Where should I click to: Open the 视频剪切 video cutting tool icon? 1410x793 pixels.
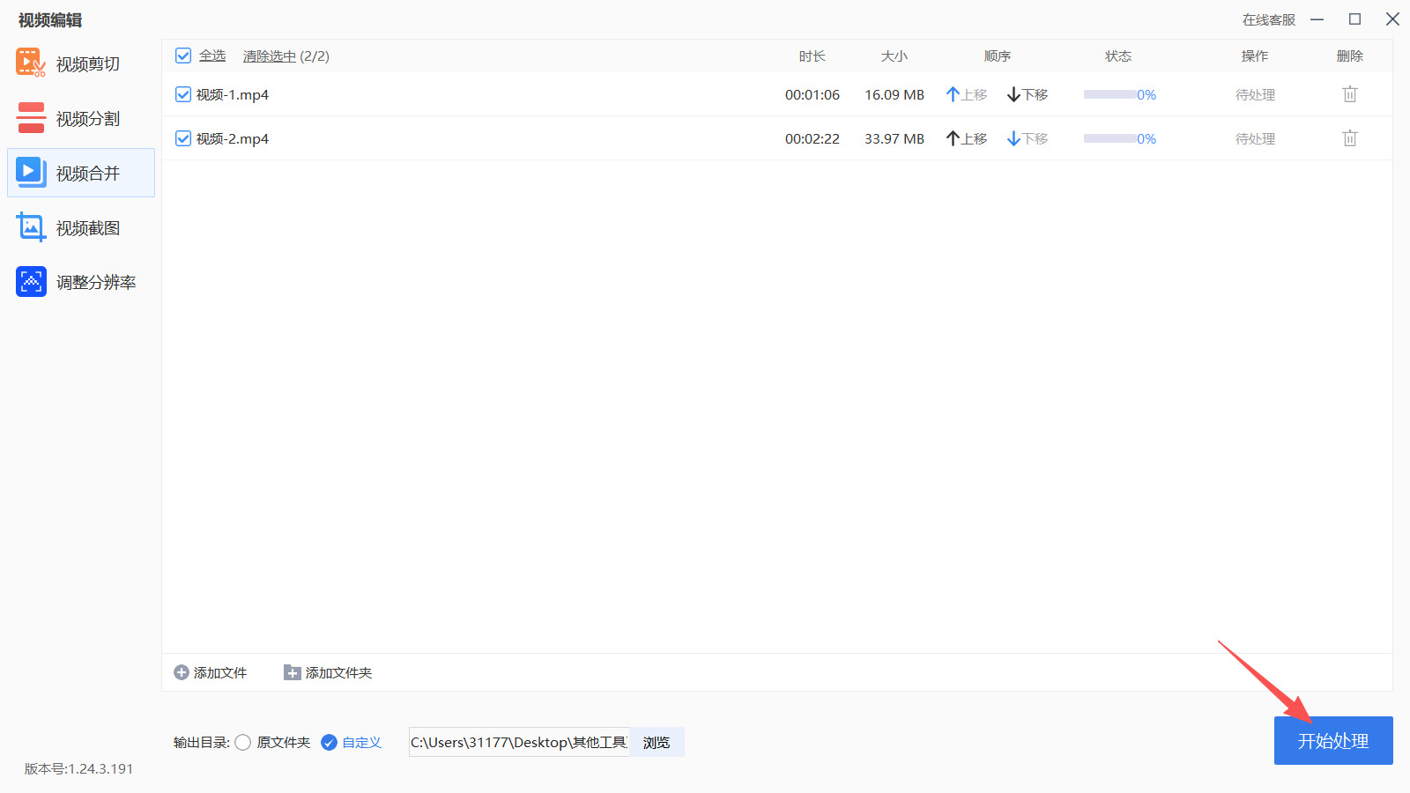(x=31, y=63)
